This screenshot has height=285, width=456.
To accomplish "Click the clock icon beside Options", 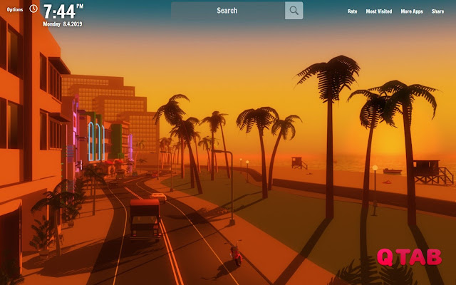I will click(33, 9).
